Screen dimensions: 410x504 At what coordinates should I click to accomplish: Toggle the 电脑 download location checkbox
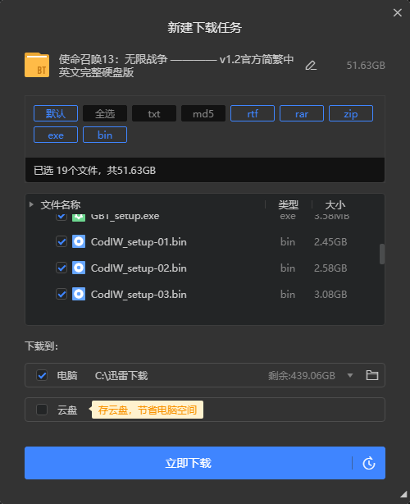coord(42,375)
